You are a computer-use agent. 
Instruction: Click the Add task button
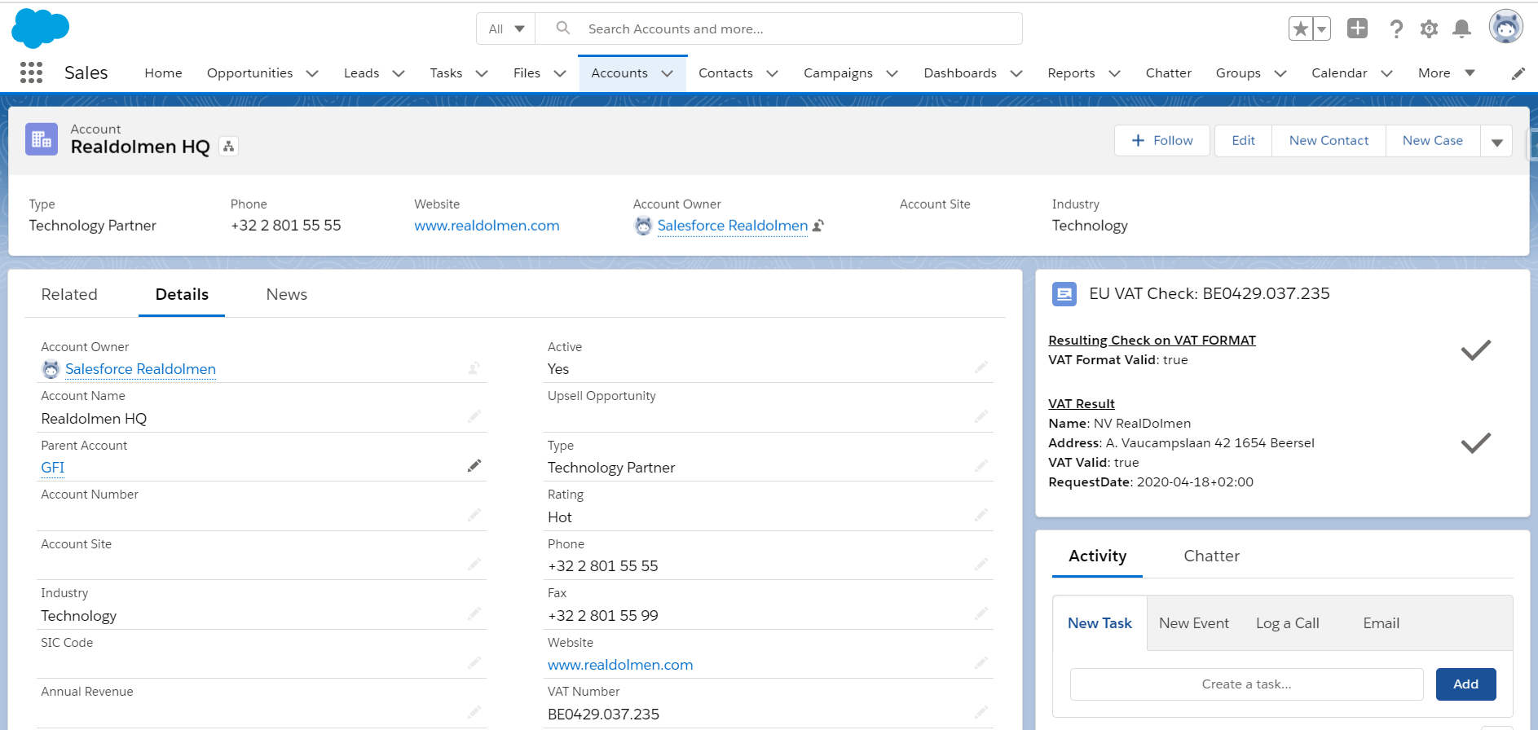(x=1465, y=684)
